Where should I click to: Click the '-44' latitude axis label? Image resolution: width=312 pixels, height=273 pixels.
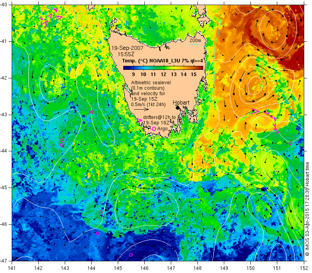coord(4,151)
